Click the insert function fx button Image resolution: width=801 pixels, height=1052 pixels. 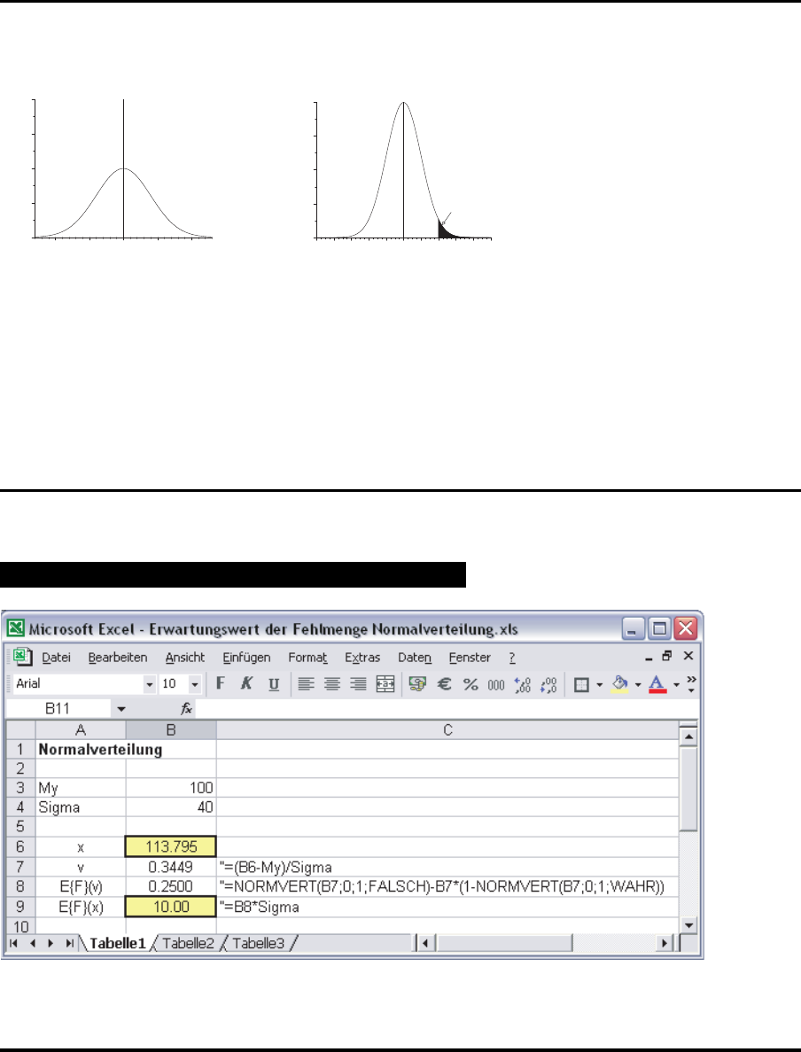click(162, 709)
